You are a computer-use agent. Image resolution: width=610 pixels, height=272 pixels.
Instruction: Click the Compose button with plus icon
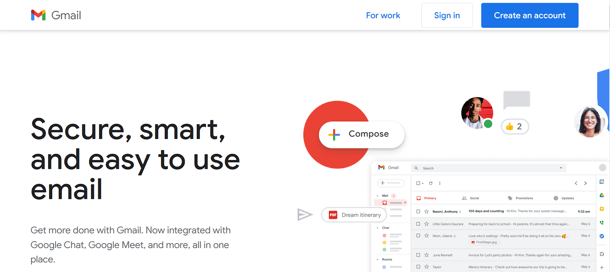pos(361,134)
